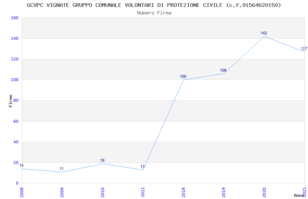Screen dimensions: 308x199
Task: Click the x-axis year 2018
Action: coord(183,192)
